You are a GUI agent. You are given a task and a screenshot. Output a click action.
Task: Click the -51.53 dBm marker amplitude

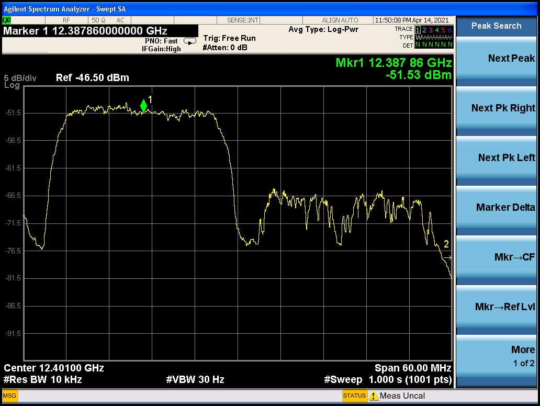click(x=419, y=75)
